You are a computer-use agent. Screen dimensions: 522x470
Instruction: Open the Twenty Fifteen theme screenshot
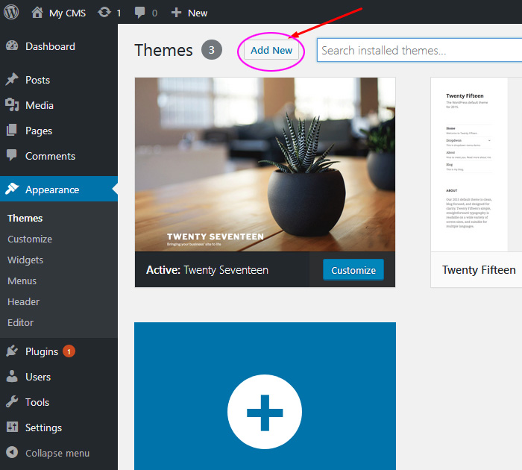click(x=477, y=165)
